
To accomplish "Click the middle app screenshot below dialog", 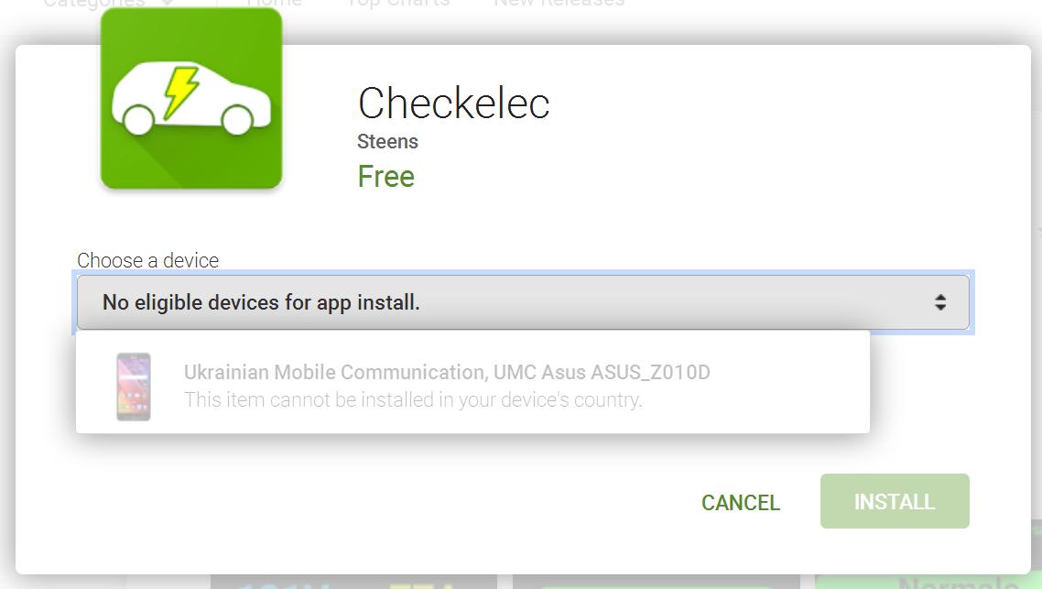I will tap(656, 582).
